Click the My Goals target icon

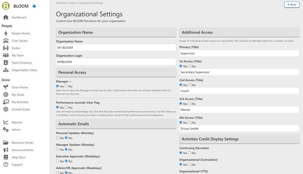click(6, 95)
